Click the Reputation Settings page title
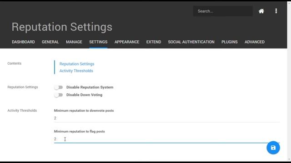291x163 pixels. pyautogui.click(x=62, y=27)
